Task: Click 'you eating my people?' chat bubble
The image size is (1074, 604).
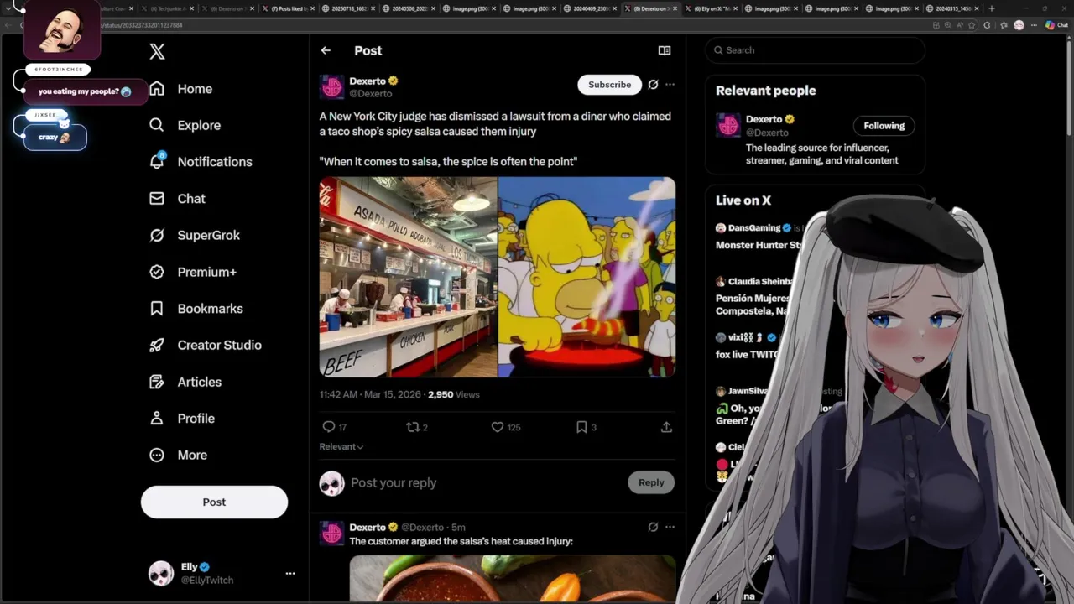Action: (85, 91)
